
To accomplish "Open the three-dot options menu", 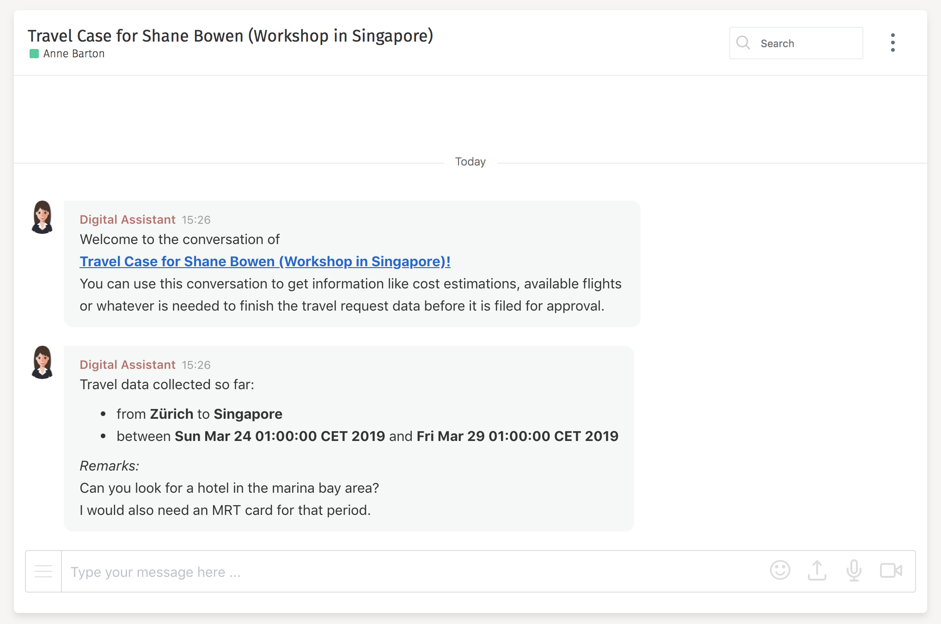I will point(892,43).
